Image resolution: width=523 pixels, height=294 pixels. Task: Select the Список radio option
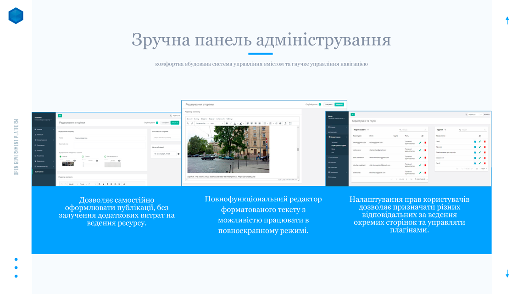click(83, 157)
